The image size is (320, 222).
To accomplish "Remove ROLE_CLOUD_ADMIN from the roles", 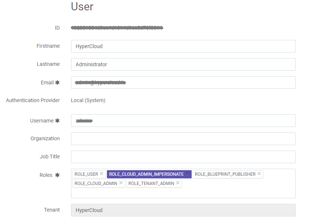I will click(121, 183).
